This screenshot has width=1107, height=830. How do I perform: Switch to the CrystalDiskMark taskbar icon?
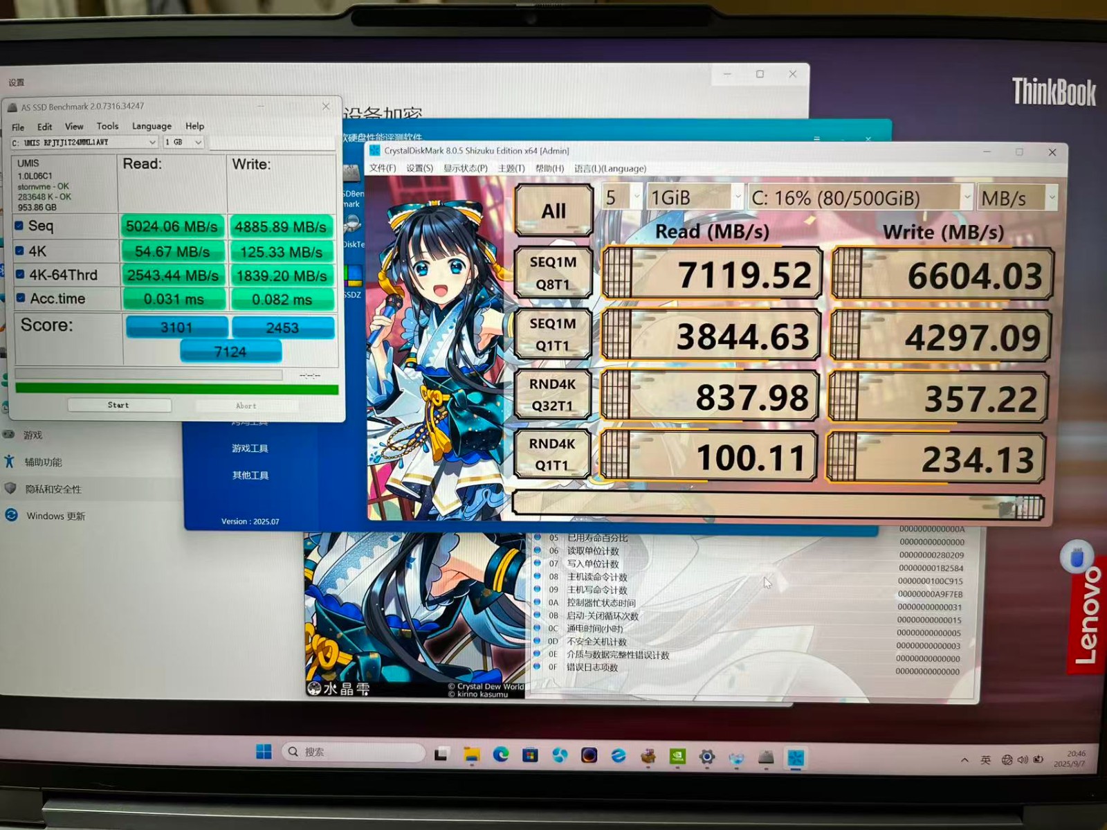click(x=796, y=758)
